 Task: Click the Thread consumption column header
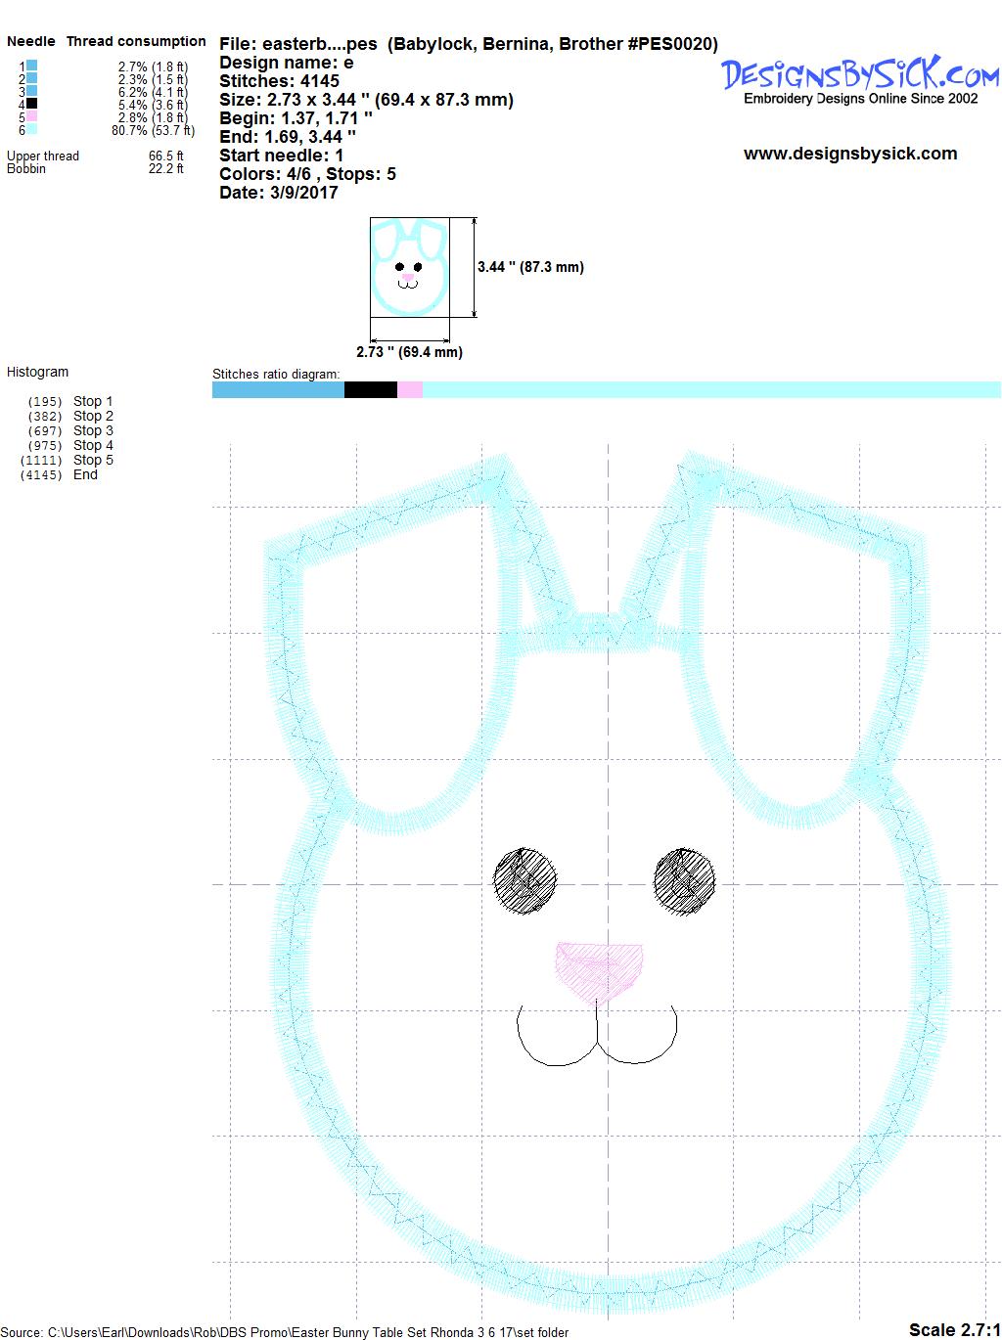pos(136,41)
